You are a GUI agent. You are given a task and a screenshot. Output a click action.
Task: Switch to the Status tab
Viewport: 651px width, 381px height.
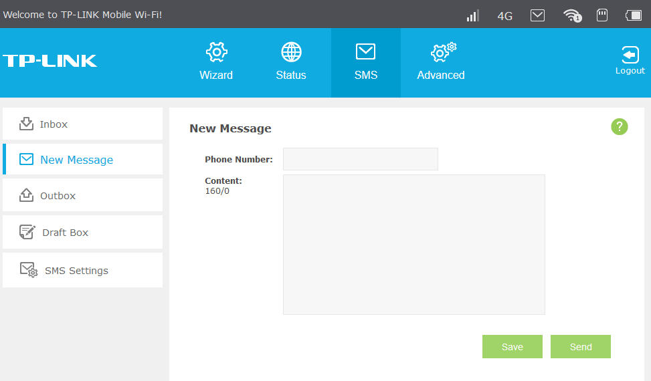tap(291, 62)
